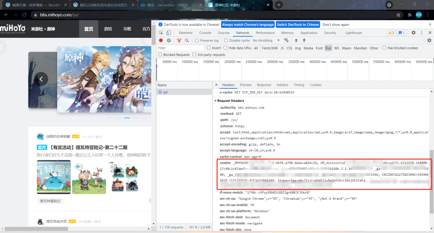Click Switch DevTools to Chinese button
The width and height of the screenshot is (434, 233).
298,25
